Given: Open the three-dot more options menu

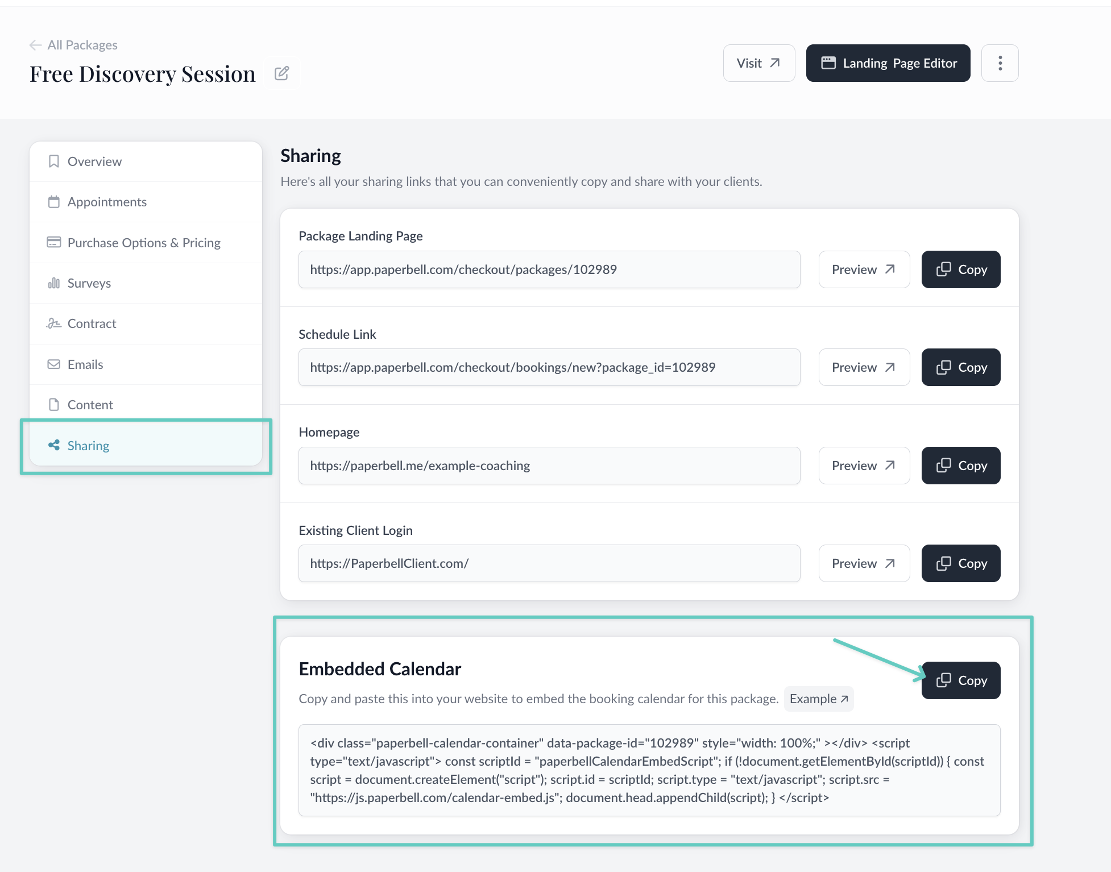Looking at the screenshot, I should pos(1000,63).
